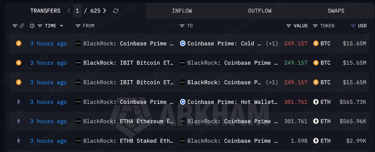Screen dimensions: 375x152
Task: Switch to the OUTFLOW tab
Action: 260,11
